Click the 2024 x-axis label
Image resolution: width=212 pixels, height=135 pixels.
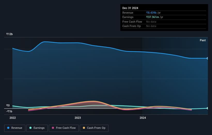pos(143,118)
